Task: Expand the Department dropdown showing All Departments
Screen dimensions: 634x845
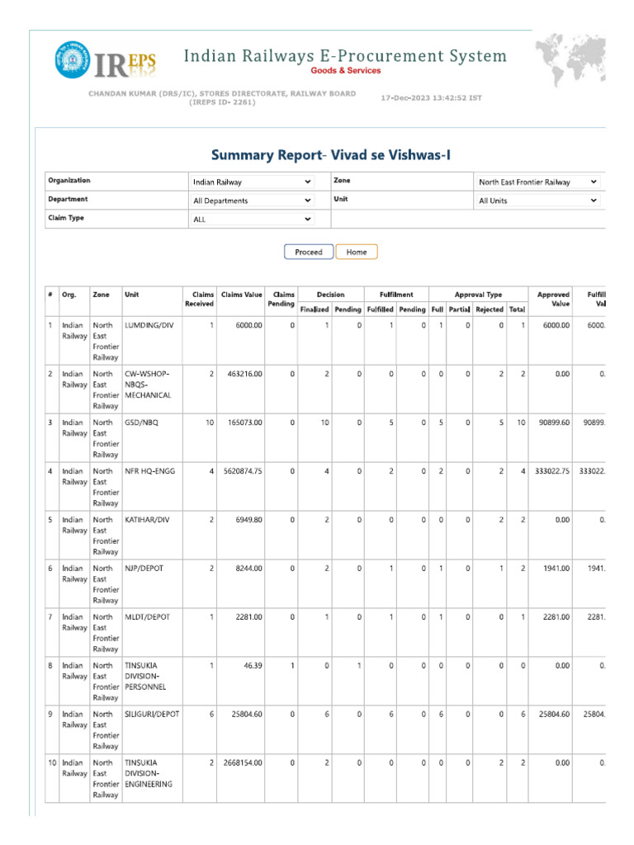Action: (x=252, y=201)
